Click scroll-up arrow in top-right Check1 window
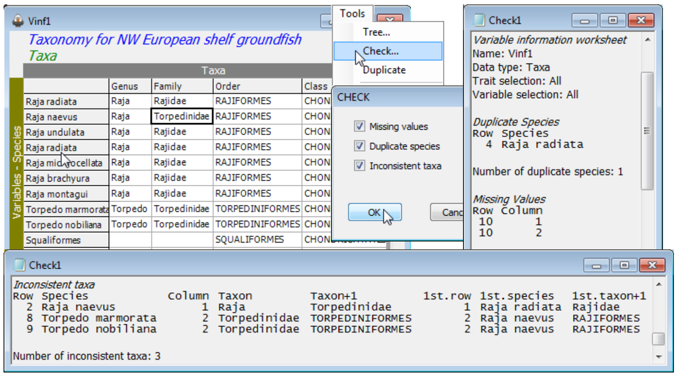This screenshot has width=677, height=376. pyautogui.click(x=648, y=39)
